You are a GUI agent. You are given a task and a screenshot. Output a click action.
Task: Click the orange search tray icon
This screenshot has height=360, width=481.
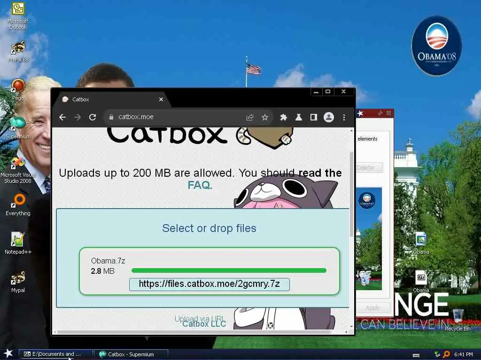point(446,354)
